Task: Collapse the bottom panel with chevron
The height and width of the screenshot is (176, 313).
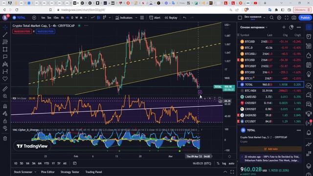Action: click(x=225, y=172)
